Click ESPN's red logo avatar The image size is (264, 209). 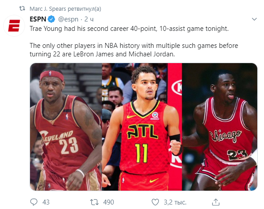point(14,26)
